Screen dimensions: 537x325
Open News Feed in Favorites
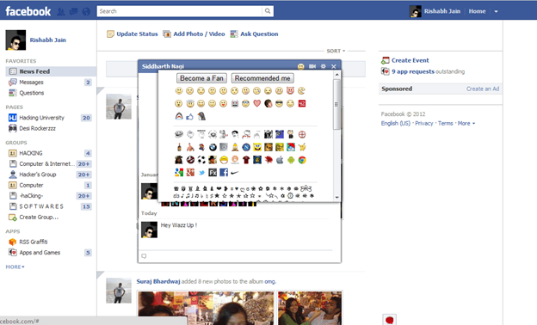pyautogui.click(x=51, y=71)
